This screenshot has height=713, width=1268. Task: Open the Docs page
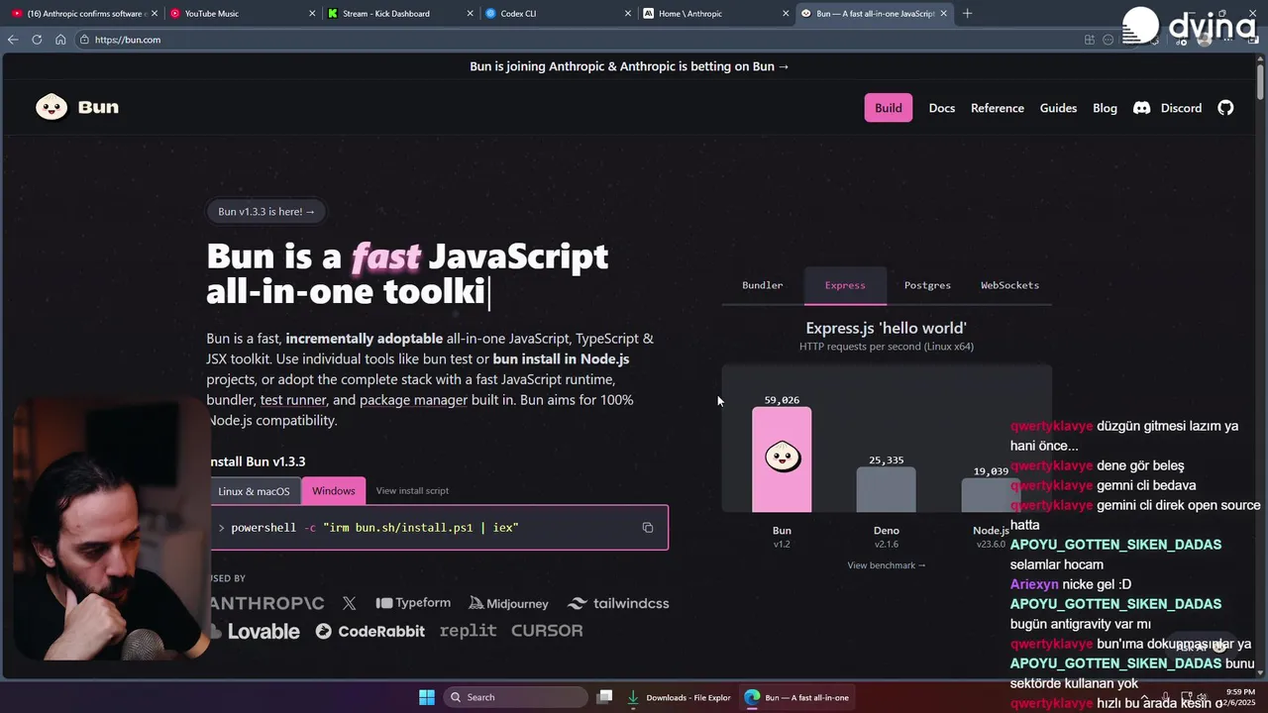point(942,108)
